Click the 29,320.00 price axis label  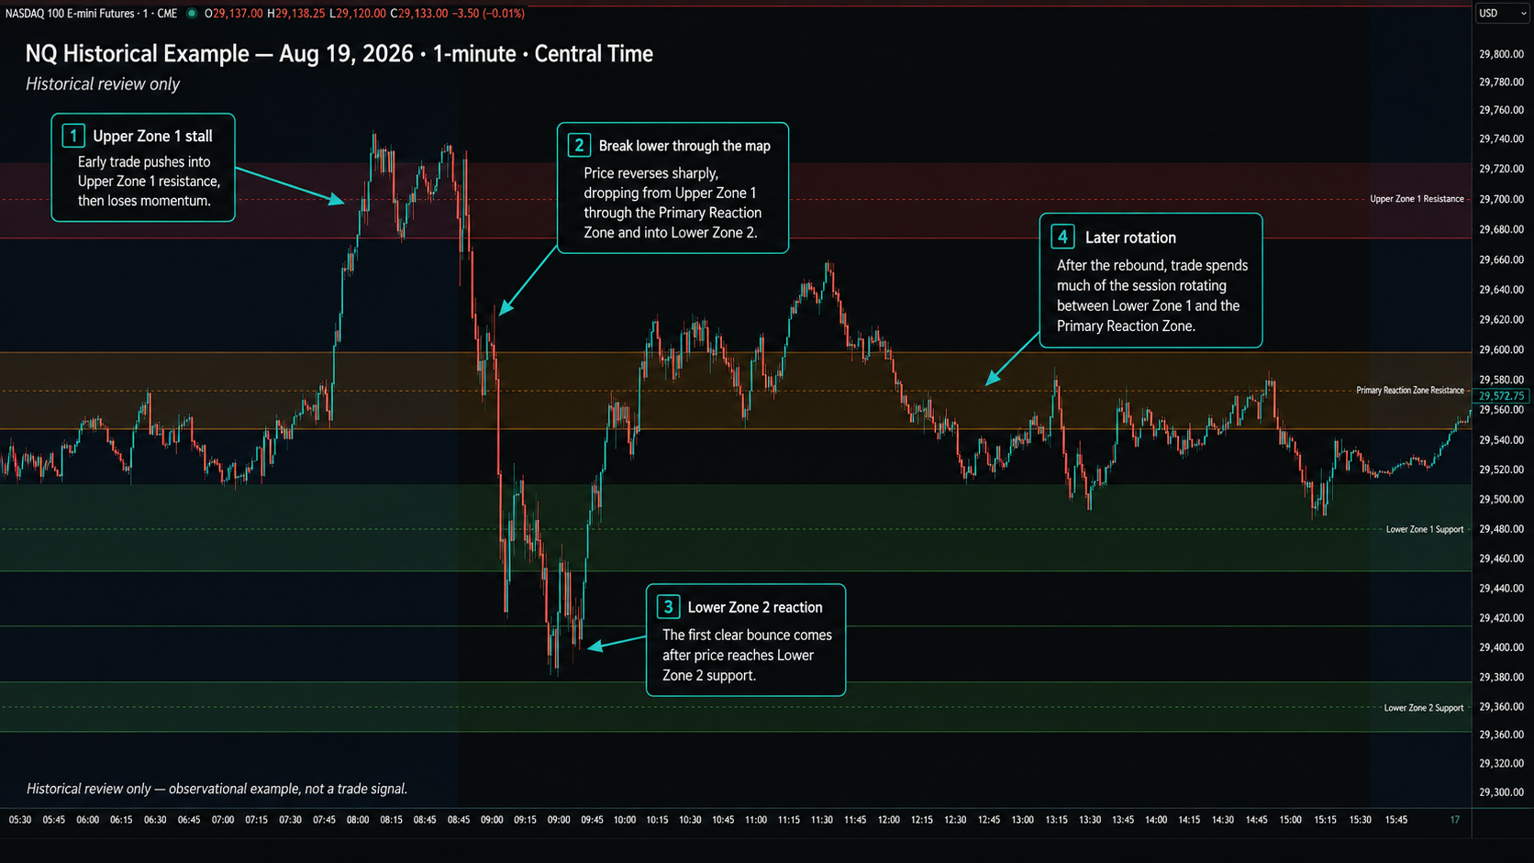[1501, 763]
